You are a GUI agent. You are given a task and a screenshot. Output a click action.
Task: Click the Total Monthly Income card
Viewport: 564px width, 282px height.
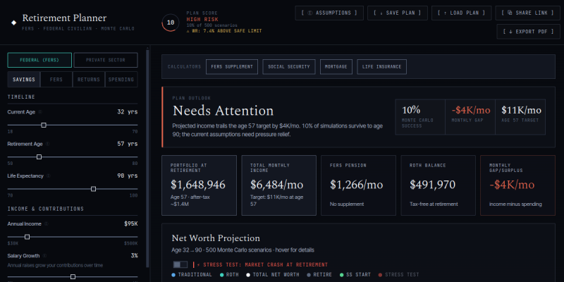coord(278,185)
